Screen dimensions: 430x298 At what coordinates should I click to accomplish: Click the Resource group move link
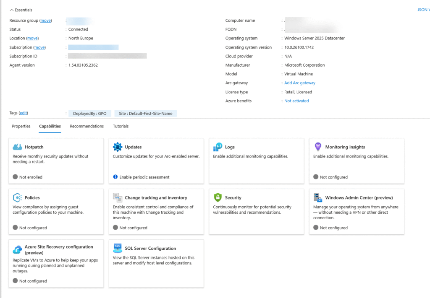[45, 21]
